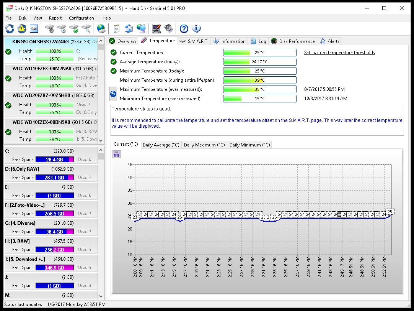The image size is (414, 311).
Task: Open the View menu
Action: click(x=37, y=18)
